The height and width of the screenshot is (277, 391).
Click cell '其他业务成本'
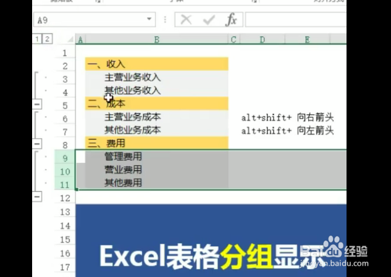(157, 130)
